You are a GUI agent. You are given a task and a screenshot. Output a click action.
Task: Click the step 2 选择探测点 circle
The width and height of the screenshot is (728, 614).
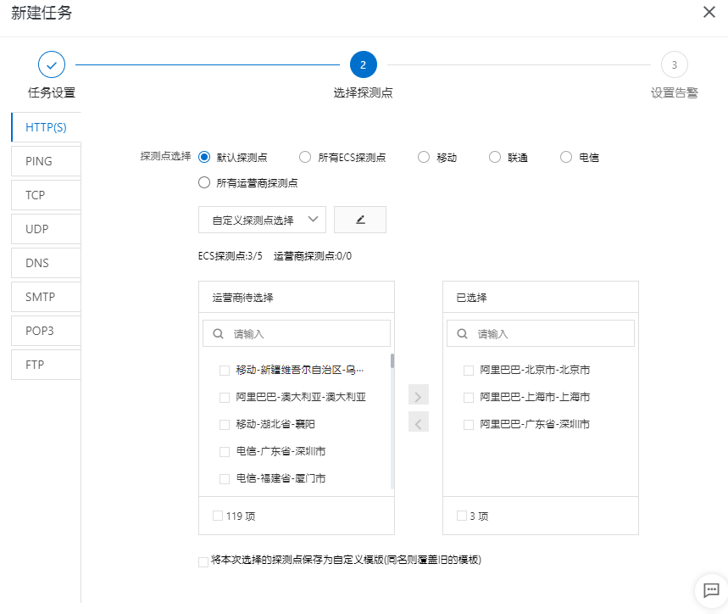pos(363,64)
